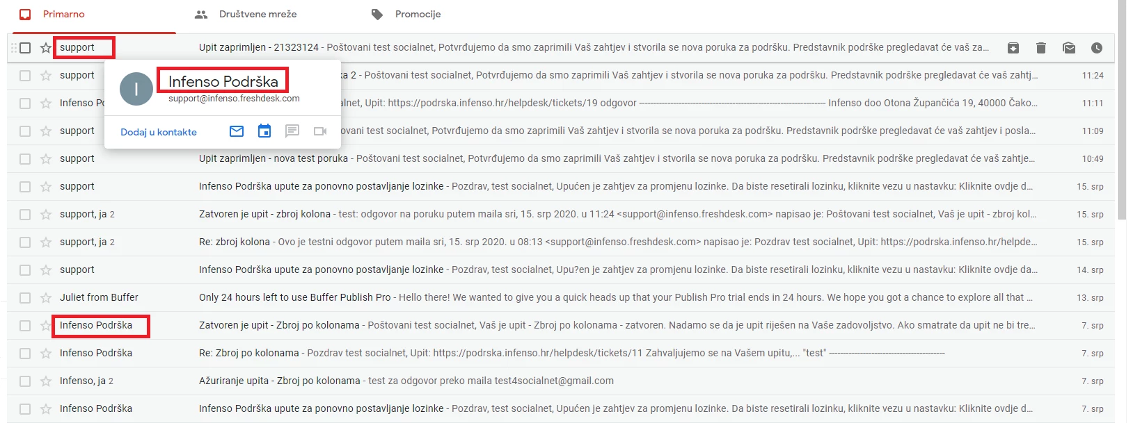Select checkbox for the 21323124 ticket email
Image resolution: width=1133 pixels, height=423 pixels.
pyautogui.click(x=25, y=48)
